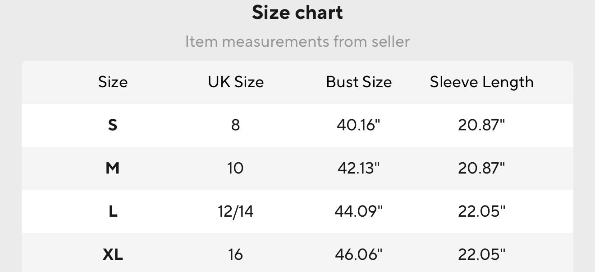Click the S row sleeve length 20.87"

tap(481, 125)
